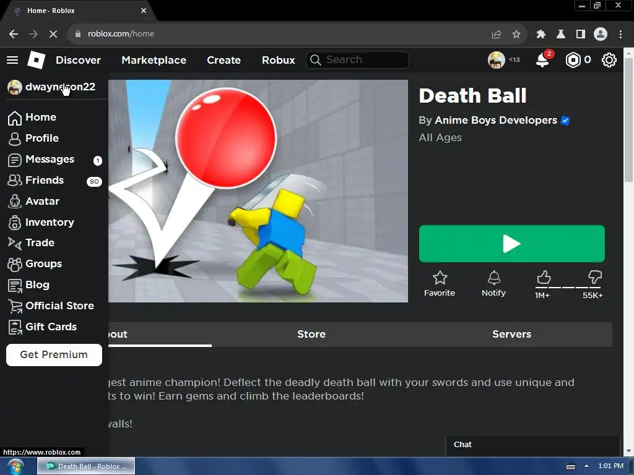
Task: Bookmark this page with star icon
Action: tap(516, 35)
